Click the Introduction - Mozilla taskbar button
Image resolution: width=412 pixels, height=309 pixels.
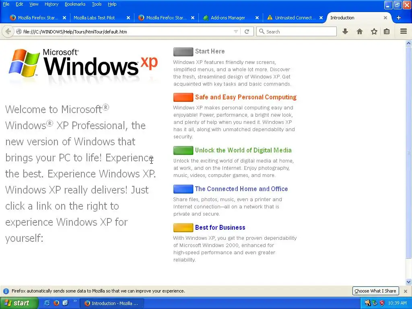click(112, 303)
